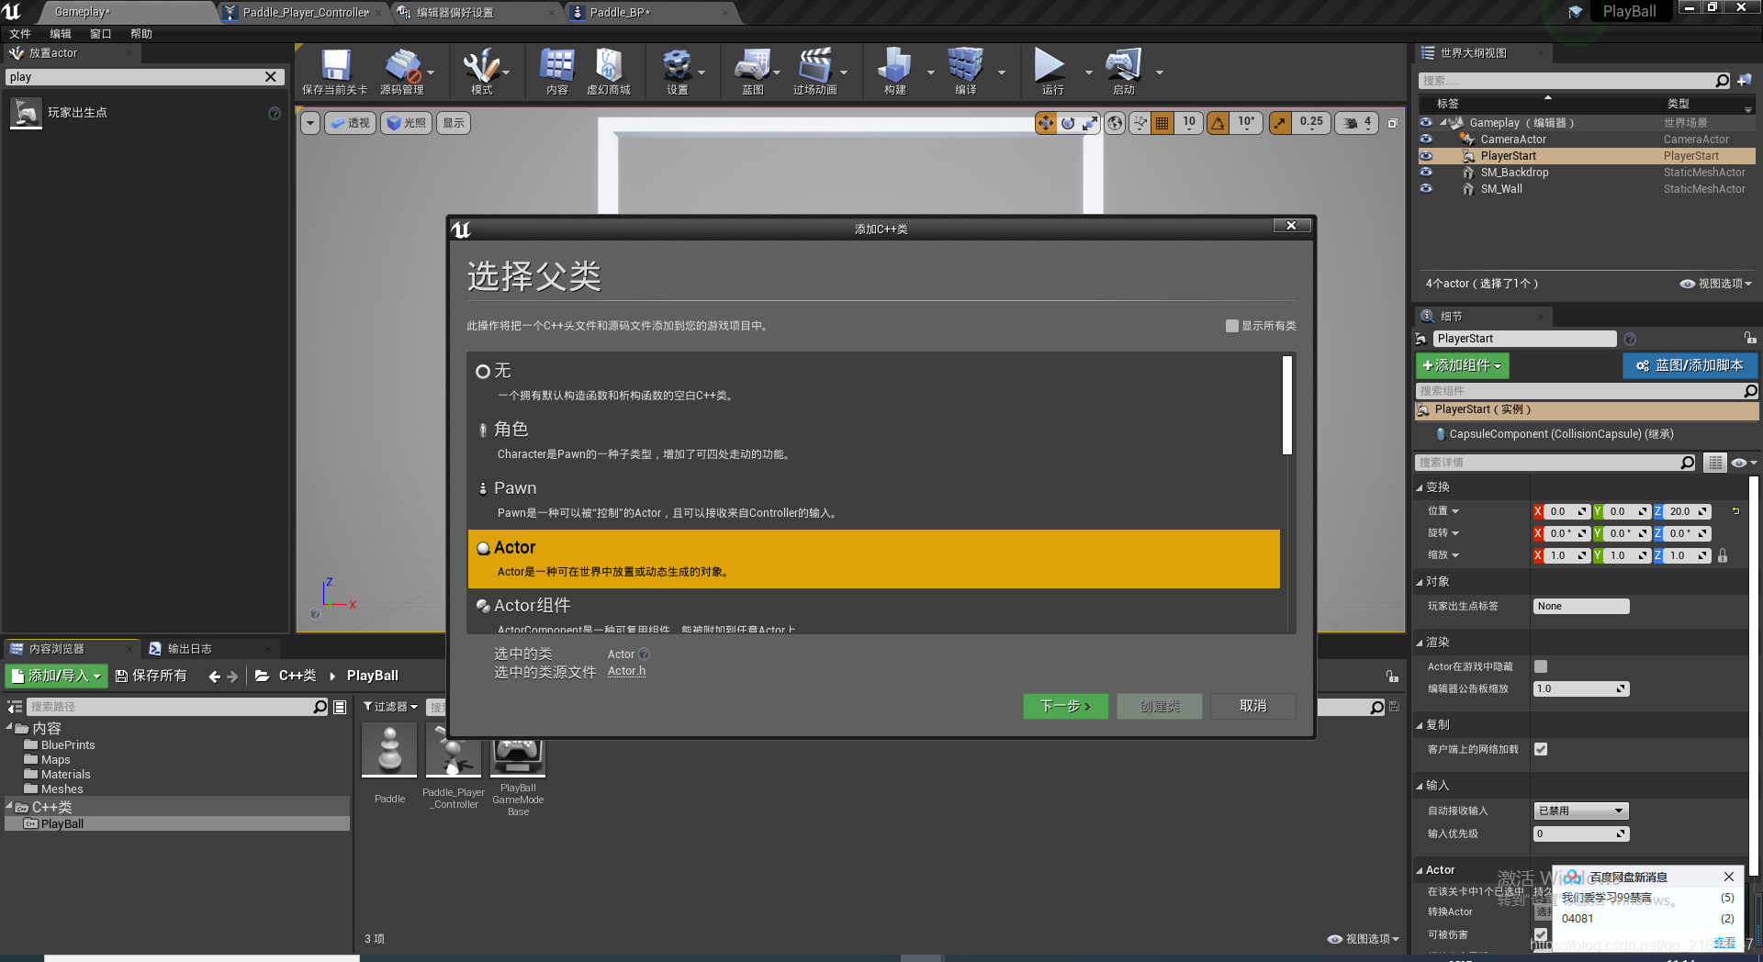Click the Build toolbar icon
The height and width of the screenshot is (962, 1763).
tap(894, 67)
